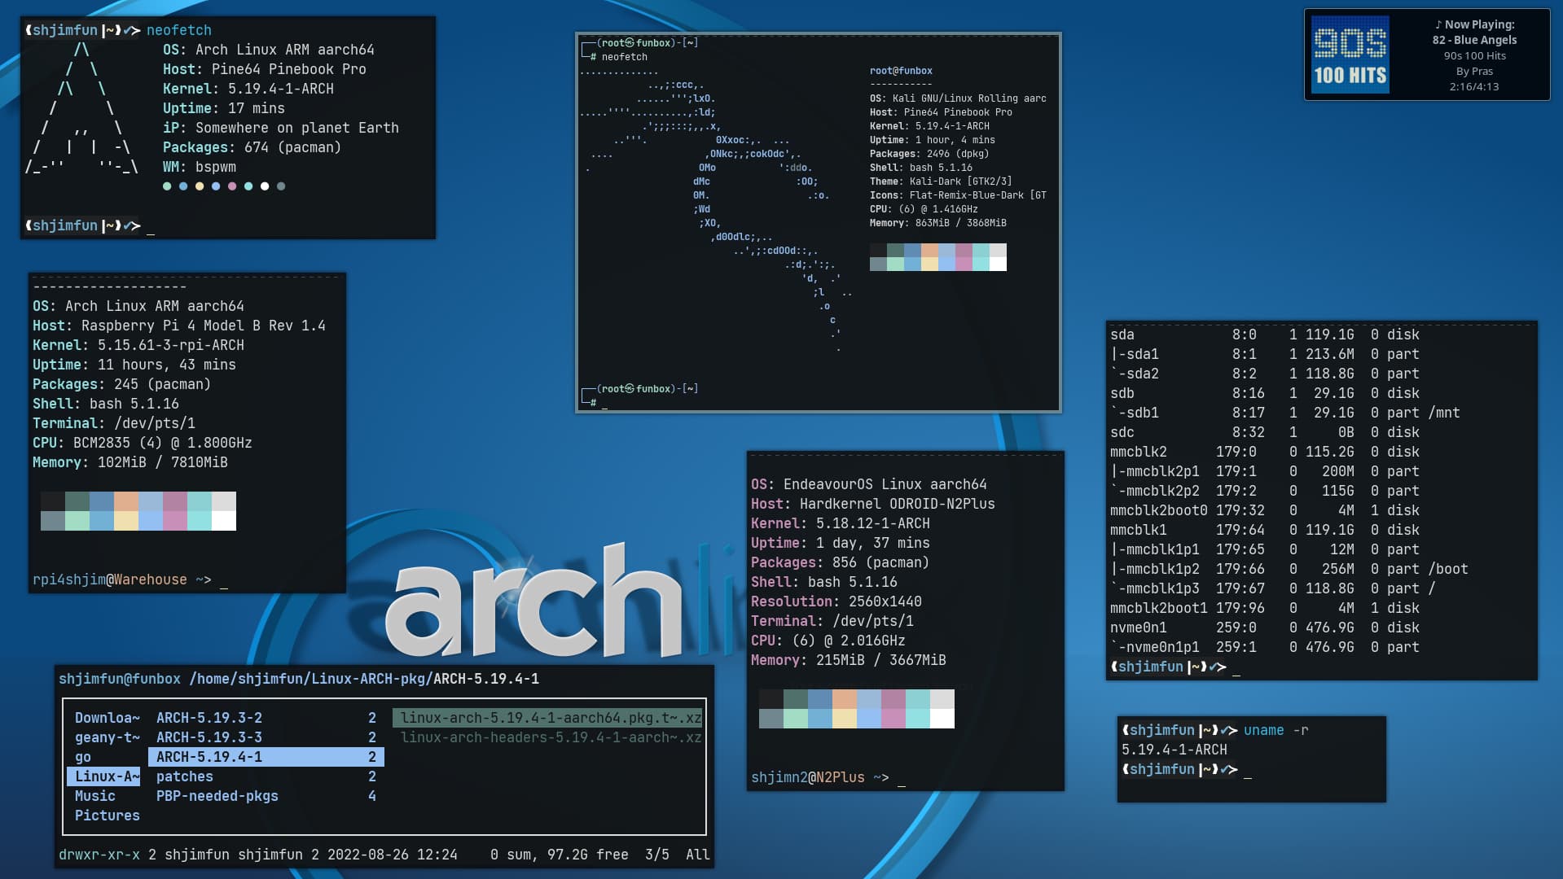Viewport: 1563px width, 879px height.
Task: Click the sda disk row in lsblk output
Action: (x=1264, y=335)
